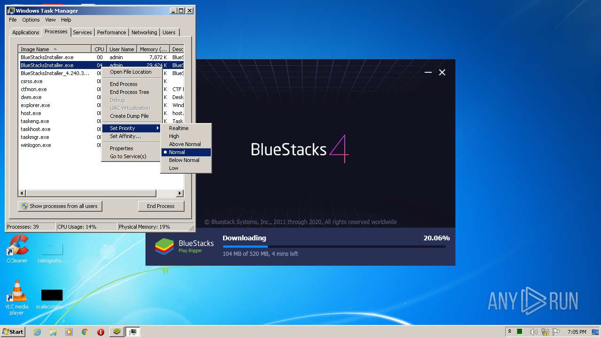Switch to the Users tab
The image size is (601, 338).
169,32
